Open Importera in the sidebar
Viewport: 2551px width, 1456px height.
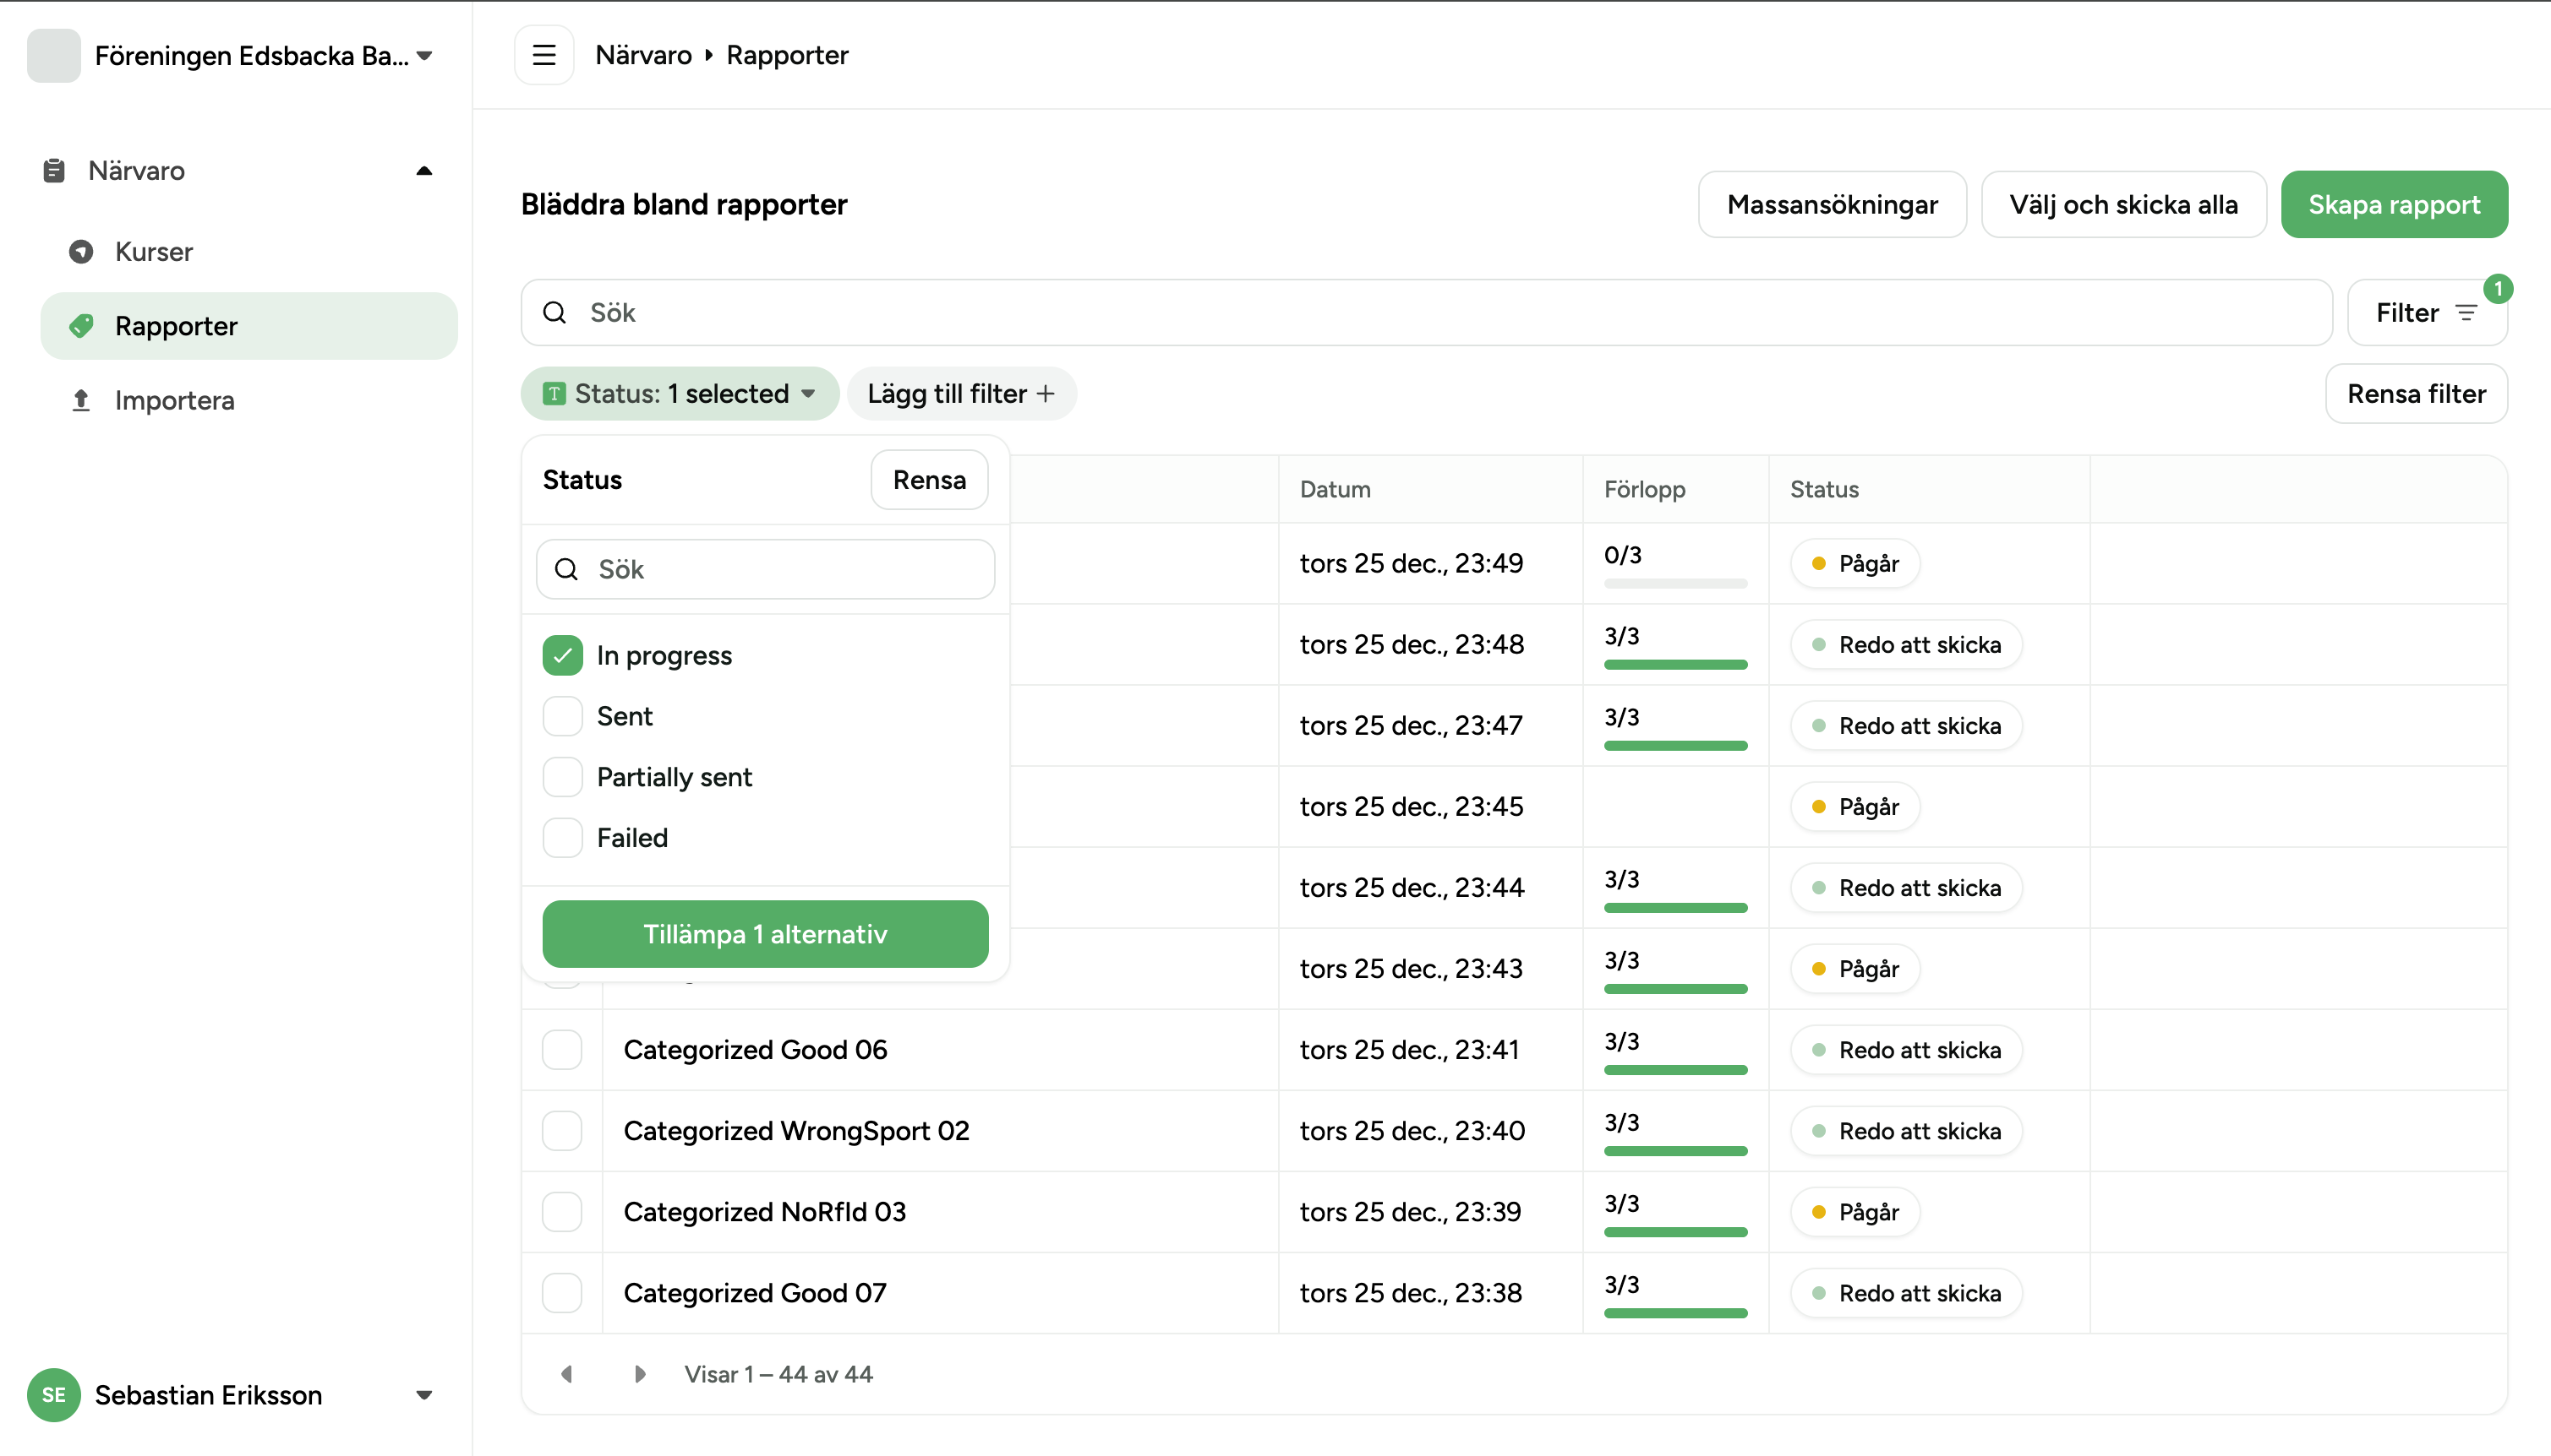tap(249, 400)
